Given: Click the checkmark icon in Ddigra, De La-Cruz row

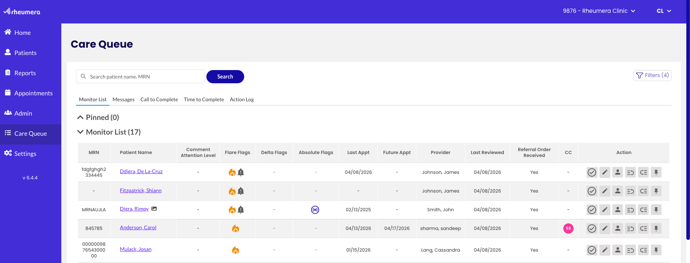Looking at the screenshot, I should pos(592,172).
